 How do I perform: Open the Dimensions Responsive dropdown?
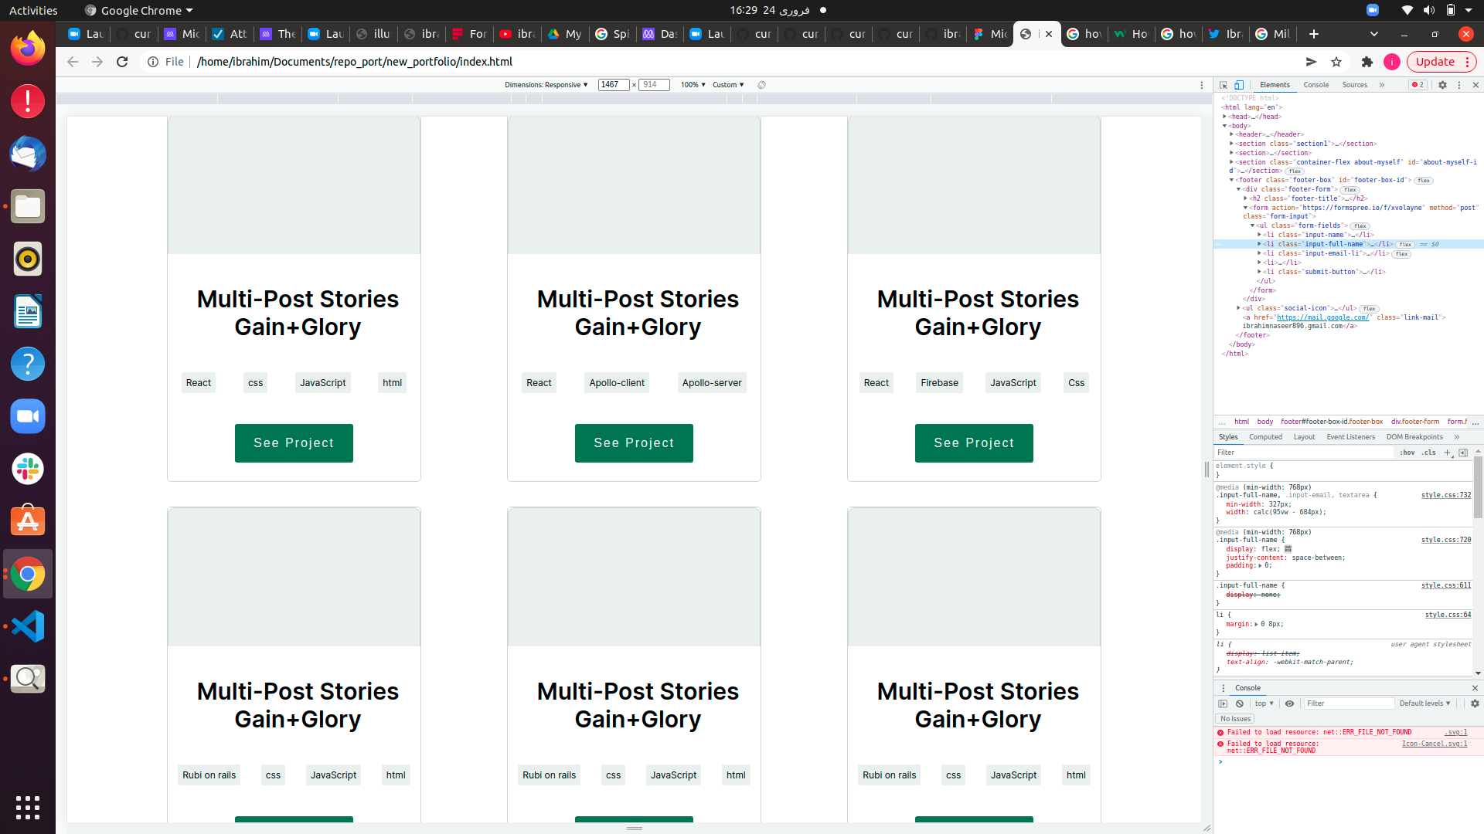click(546, 85)
